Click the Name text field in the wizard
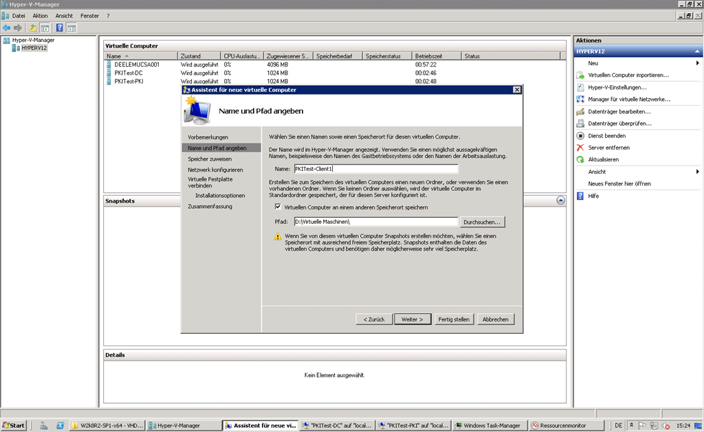The image size is (704, 432). tap(375, 169)
